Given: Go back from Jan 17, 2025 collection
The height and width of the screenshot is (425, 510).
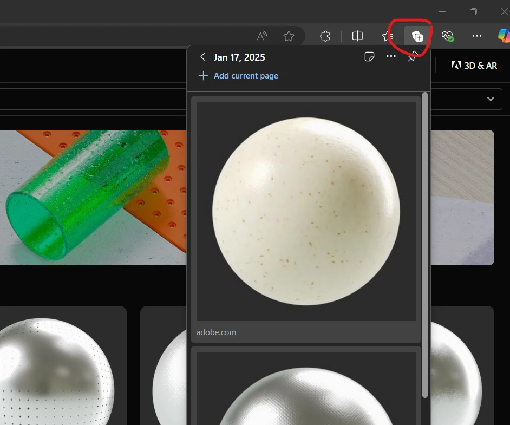Looking at the screenshot, I should tap(202, 57).
